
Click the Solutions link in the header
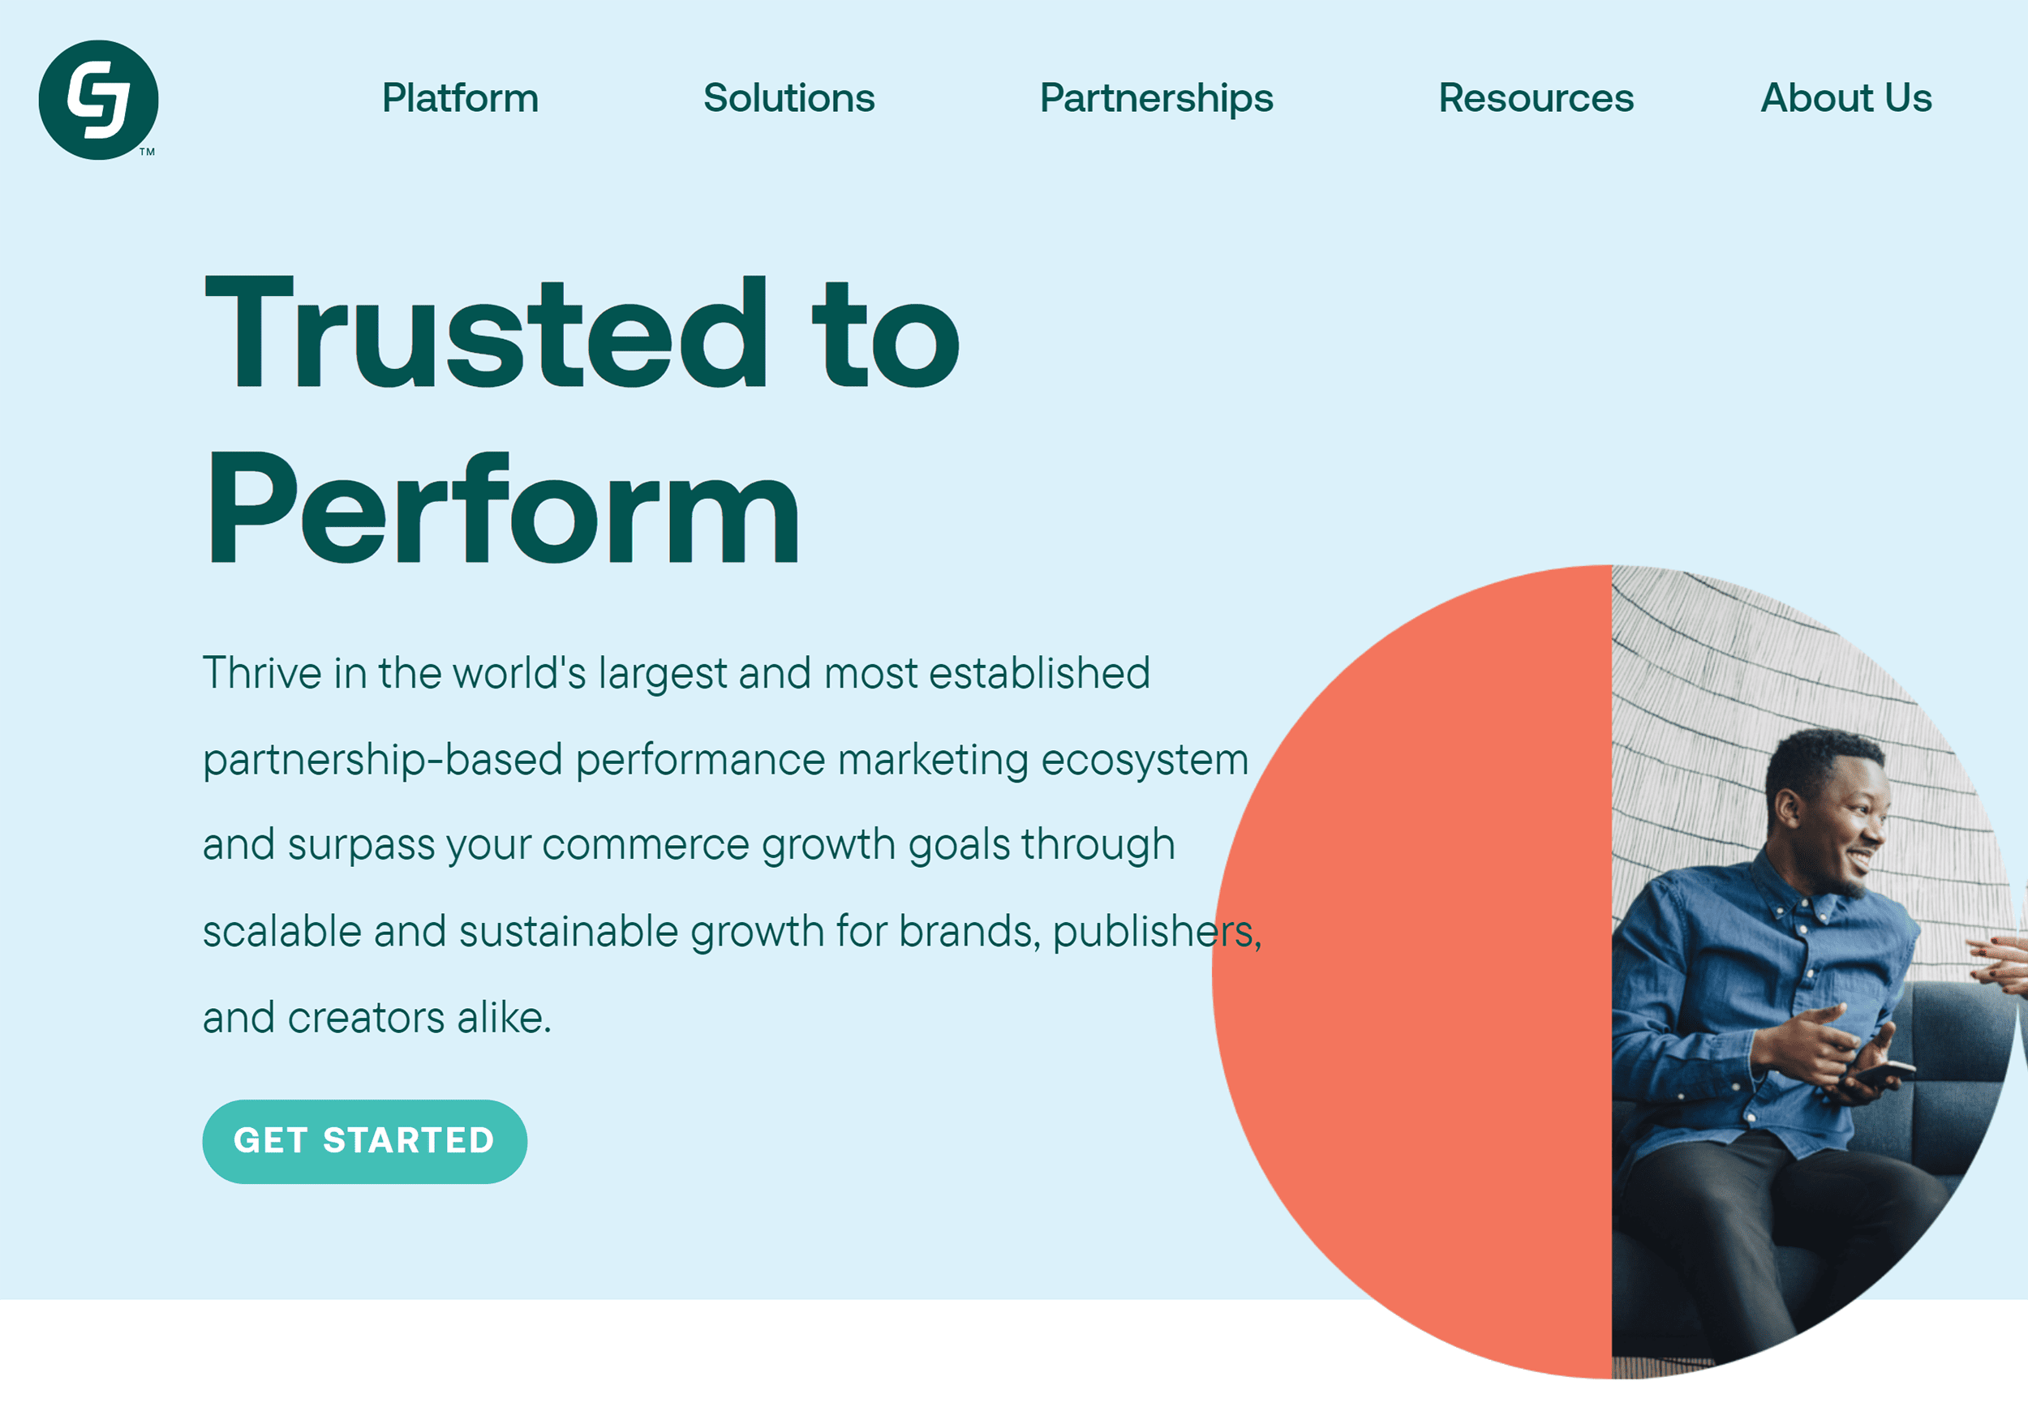(788, 99)
